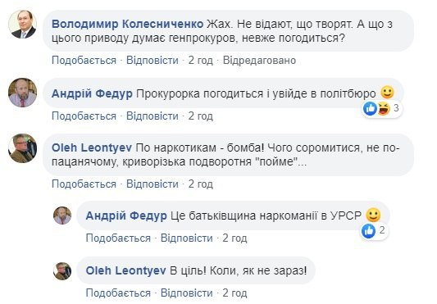Open the like reaction icon with count 3

coord(370,109)
